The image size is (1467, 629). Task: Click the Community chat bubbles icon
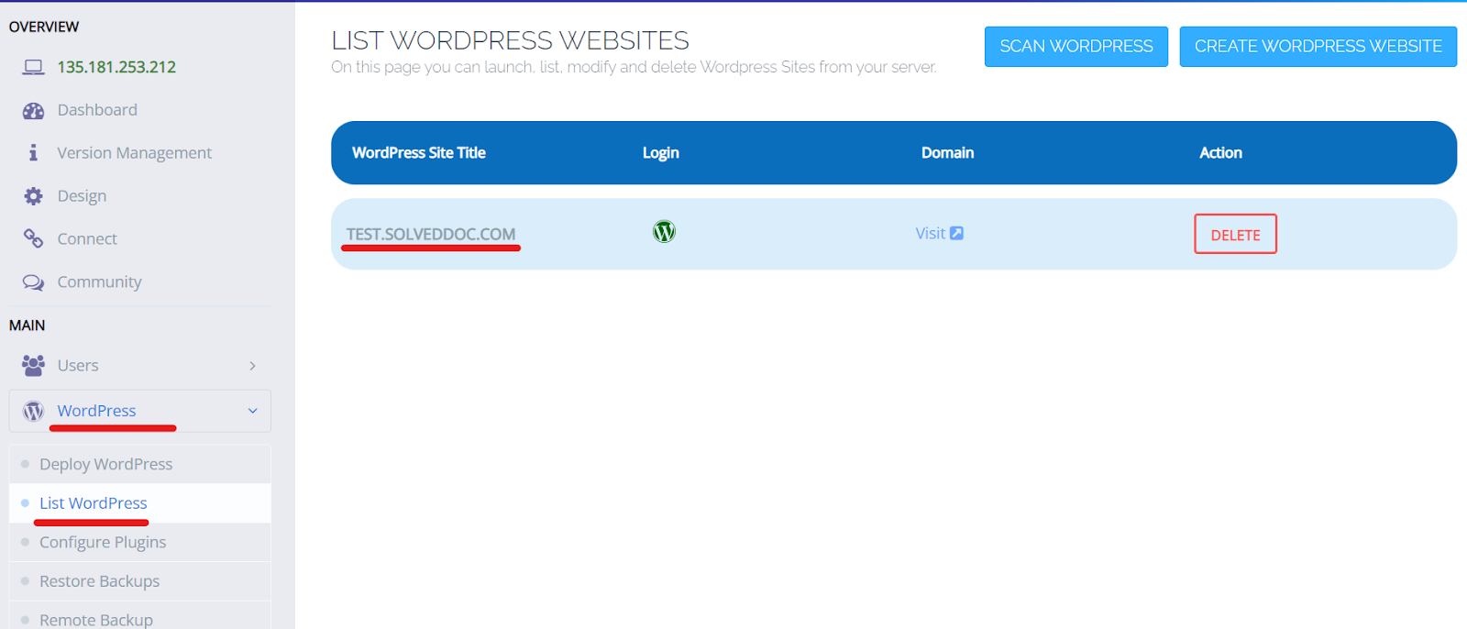tap(33, 281)
